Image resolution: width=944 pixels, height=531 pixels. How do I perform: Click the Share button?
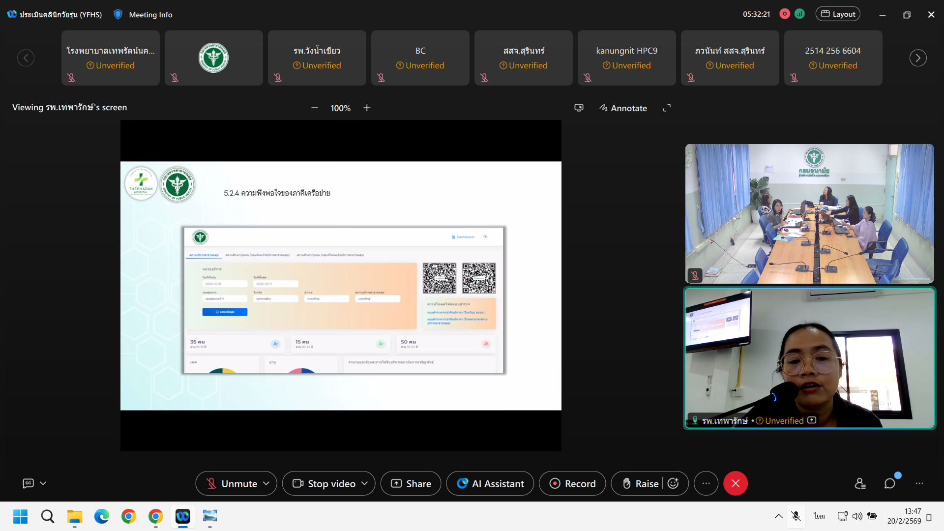(x=411, y=484)
